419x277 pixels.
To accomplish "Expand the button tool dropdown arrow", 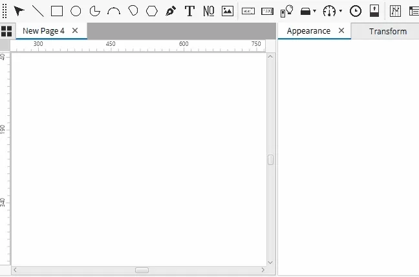I will coord(315,11).
